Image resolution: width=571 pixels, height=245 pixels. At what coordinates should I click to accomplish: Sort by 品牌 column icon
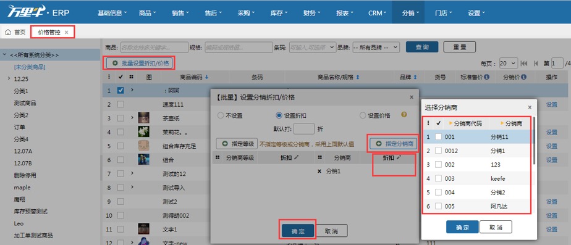tap(415, 77)
